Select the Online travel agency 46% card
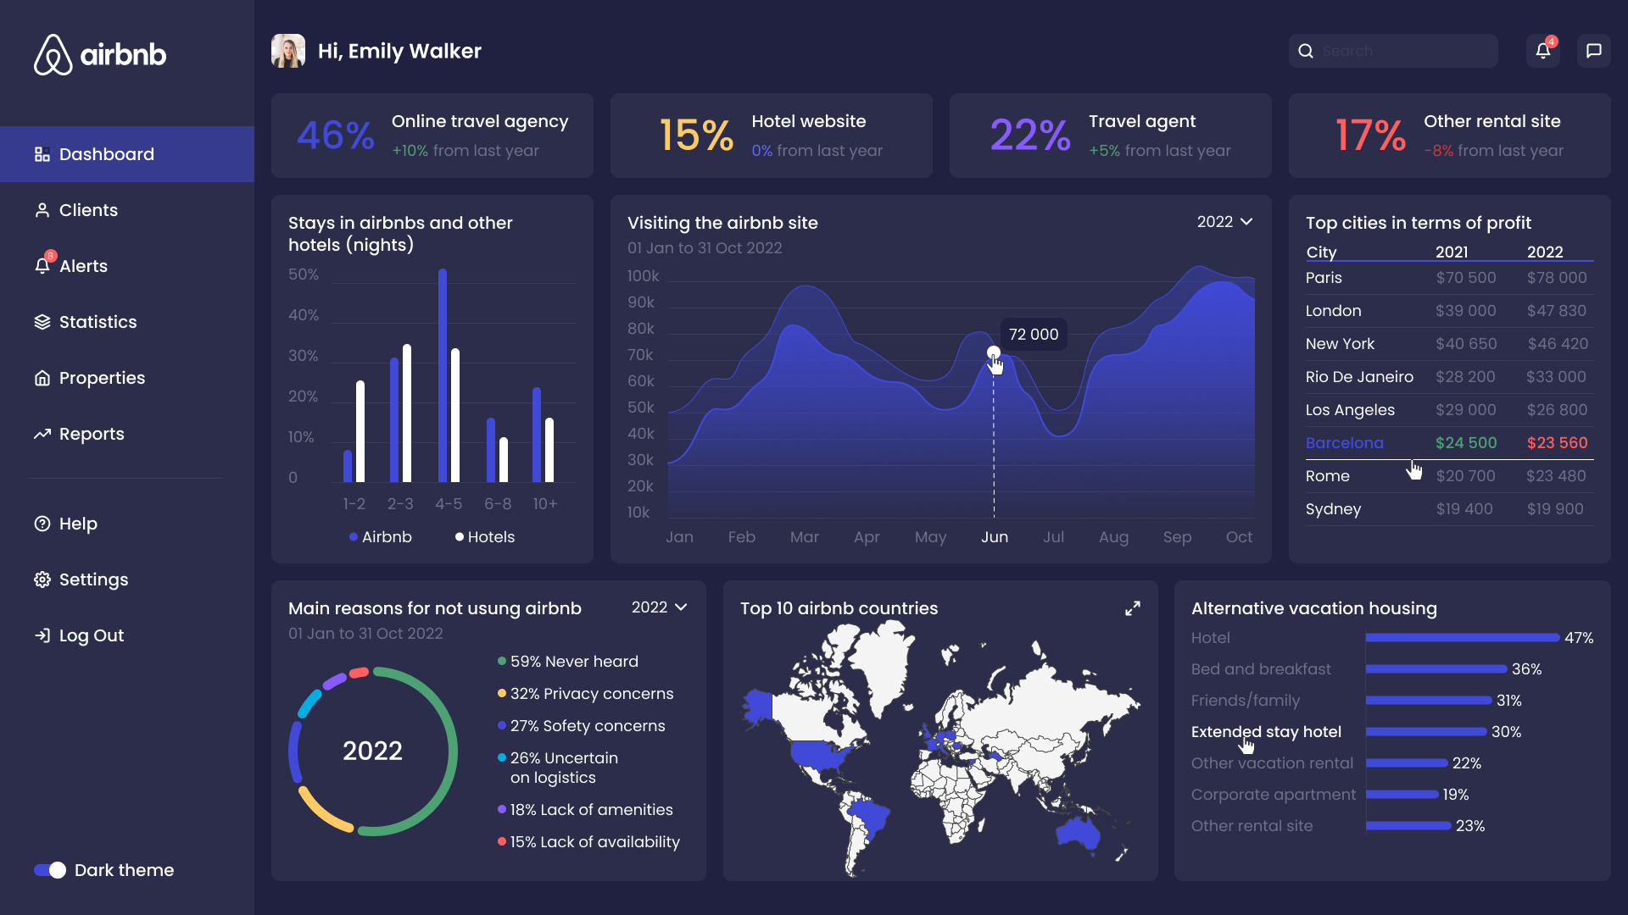This screenshot has height=915, width=1628. 432,136
